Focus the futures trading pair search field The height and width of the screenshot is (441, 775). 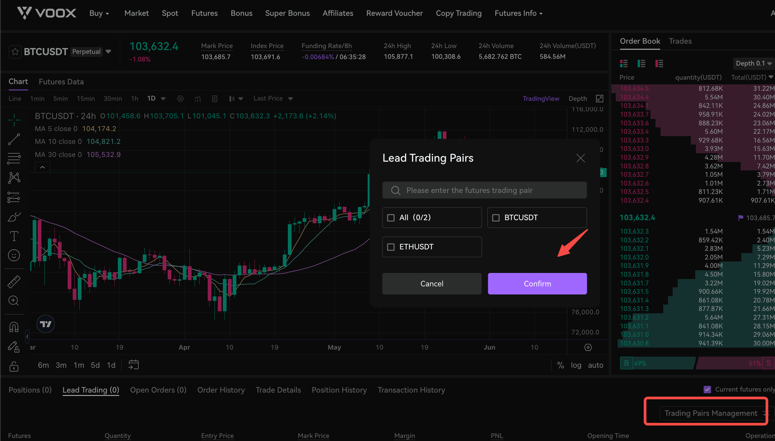coord(484,190)
